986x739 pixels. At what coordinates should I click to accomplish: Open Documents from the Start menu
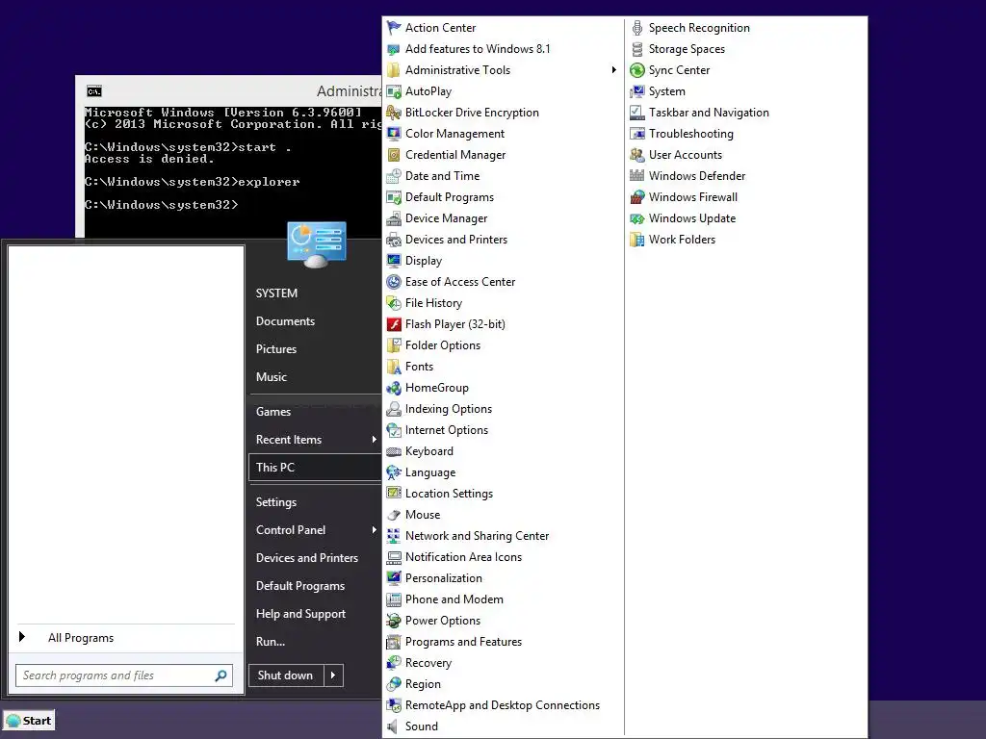coord(285,321)
